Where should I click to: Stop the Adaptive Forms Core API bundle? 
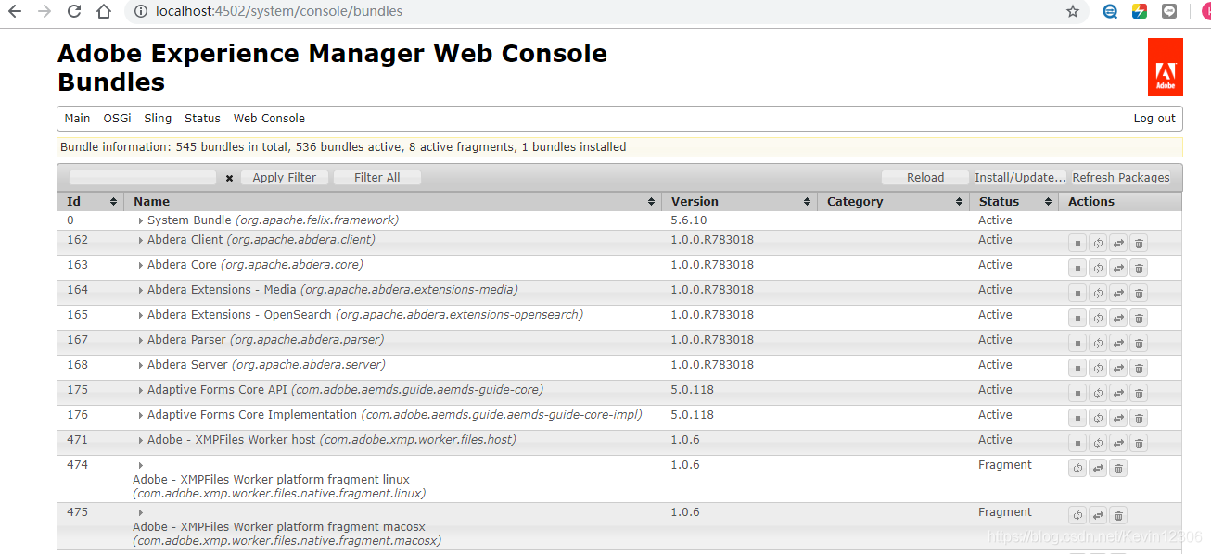point(1077,393)
